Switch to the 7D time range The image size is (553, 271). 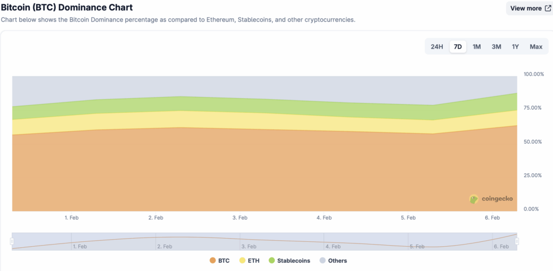[x=458, y=46]
